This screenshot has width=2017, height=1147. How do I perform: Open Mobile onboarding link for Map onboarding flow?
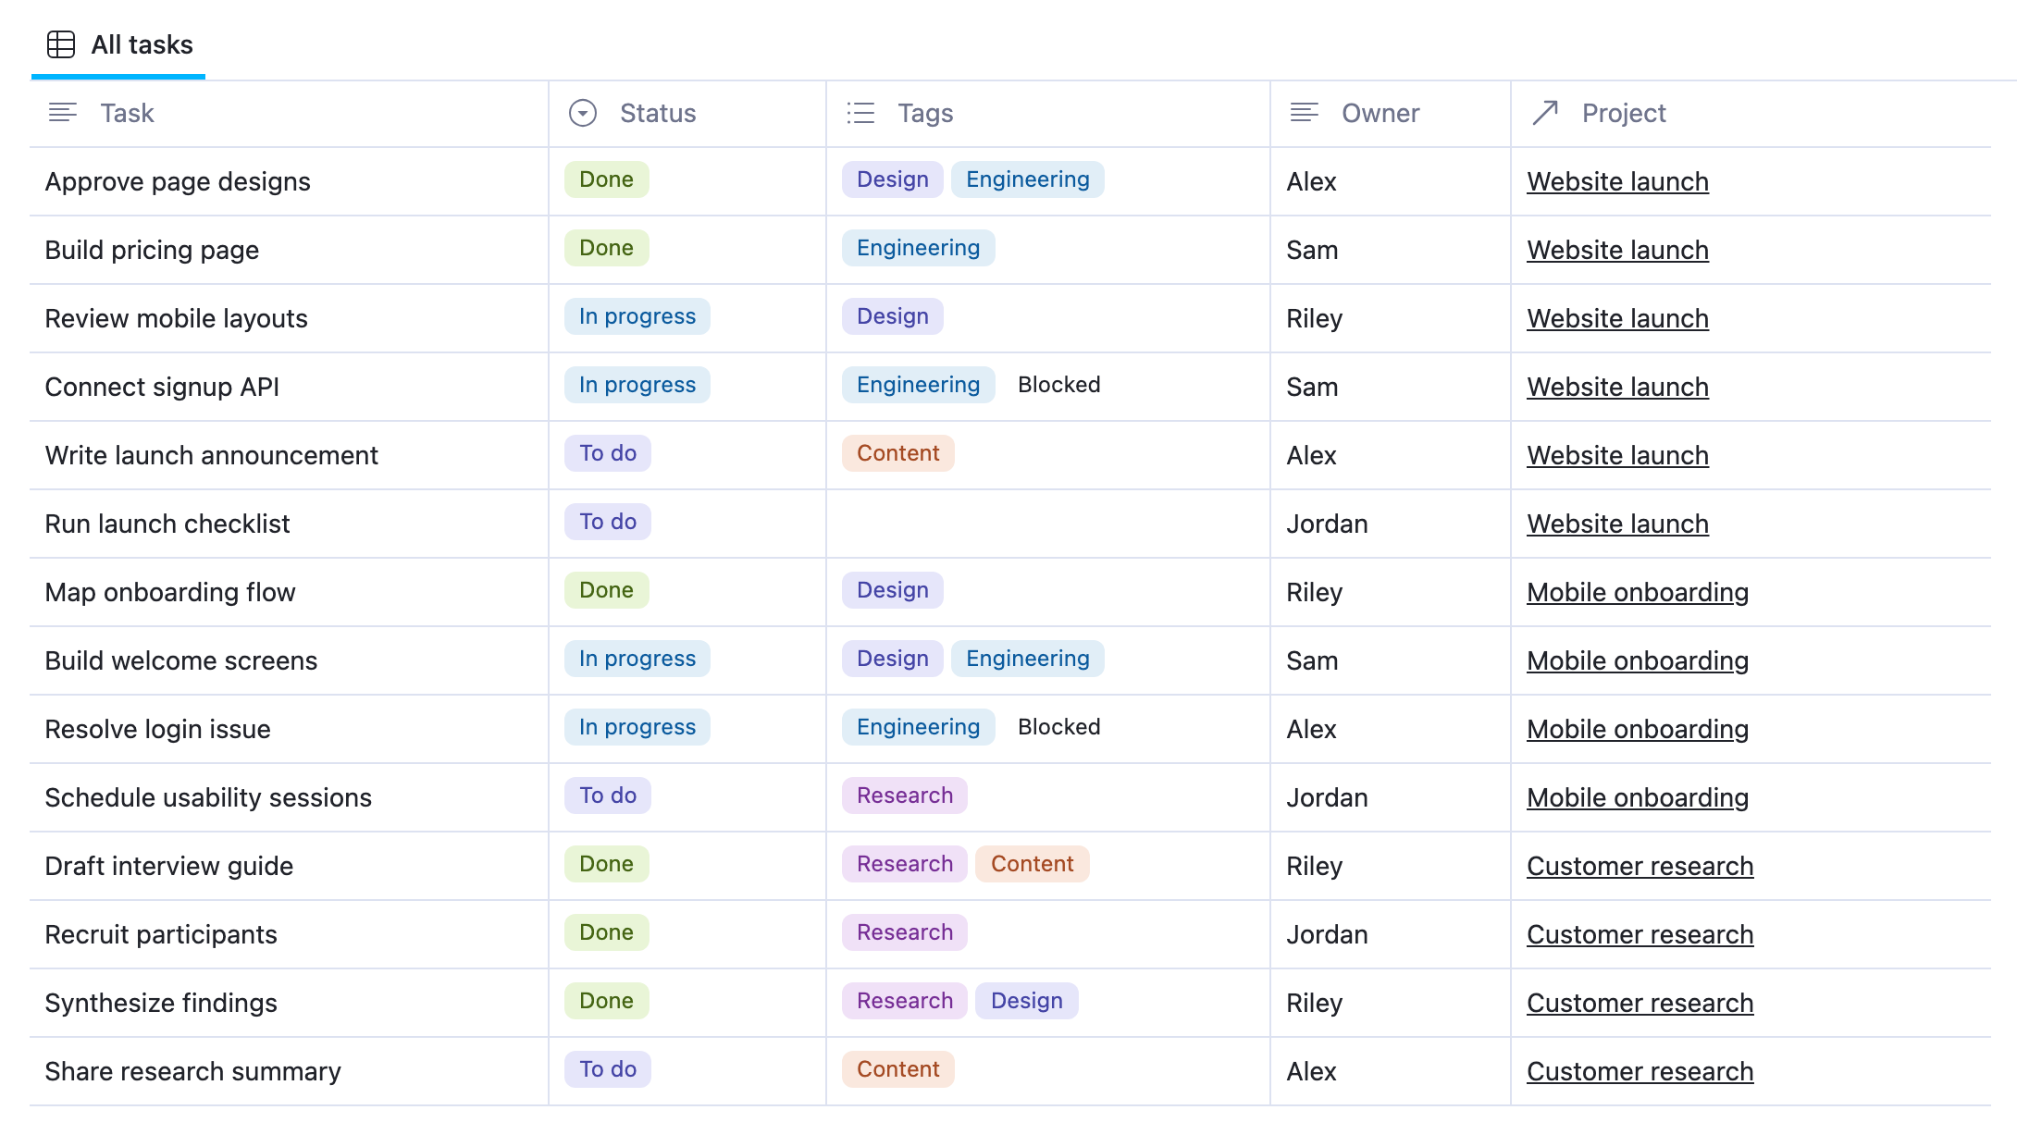point(1638,592)
